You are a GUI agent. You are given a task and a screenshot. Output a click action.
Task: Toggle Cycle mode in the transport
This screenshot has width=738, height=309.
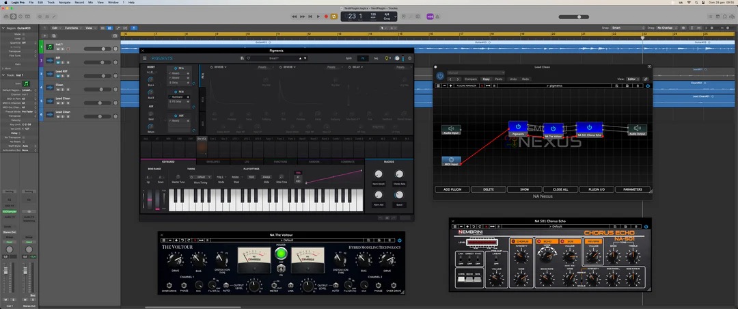[334, 16]
